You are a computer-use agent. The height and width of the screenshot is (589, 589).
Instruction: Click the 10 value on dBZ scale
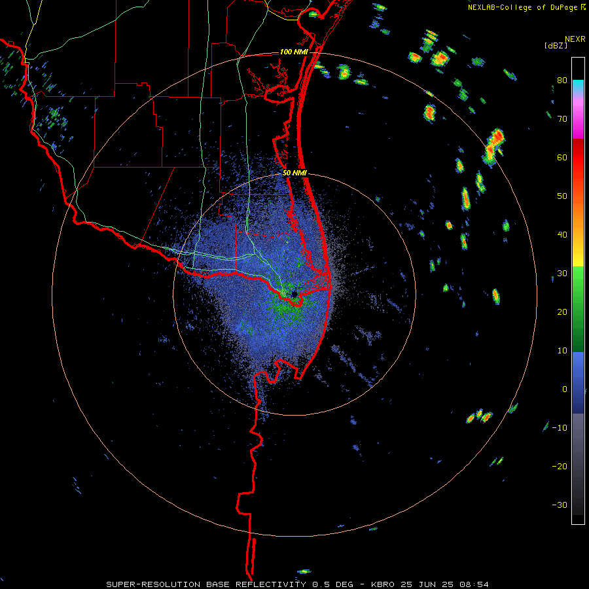[562, 351]
